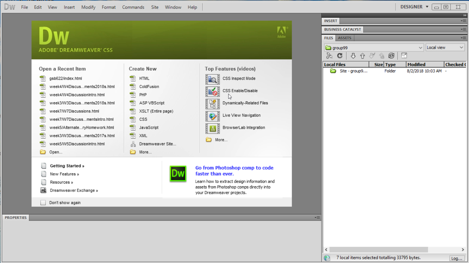Open recent file gsb622/index.html
The height and width of the screenshot is (263, 469).
(x=65, y=79)
